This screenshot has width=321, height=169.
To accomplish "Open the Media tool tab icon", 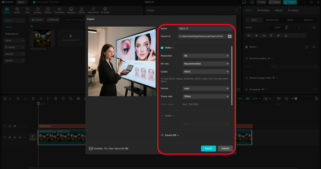I will click(7, 9).
